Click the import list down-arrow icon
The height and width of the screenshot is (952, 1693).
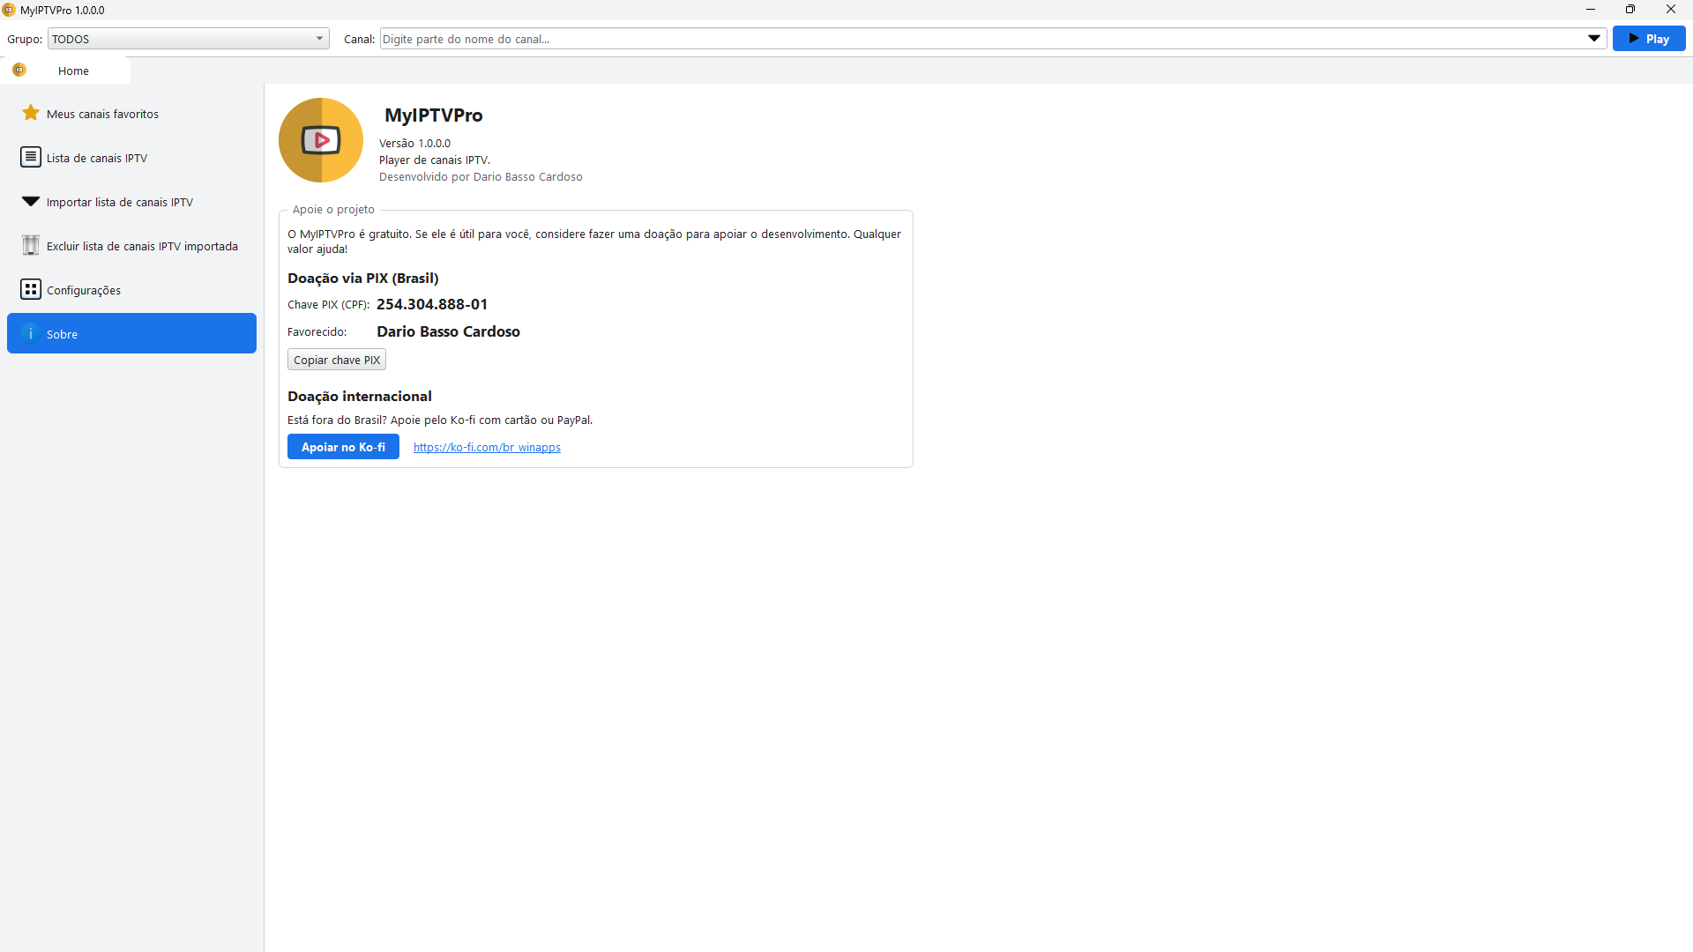[x=31, y=201]
